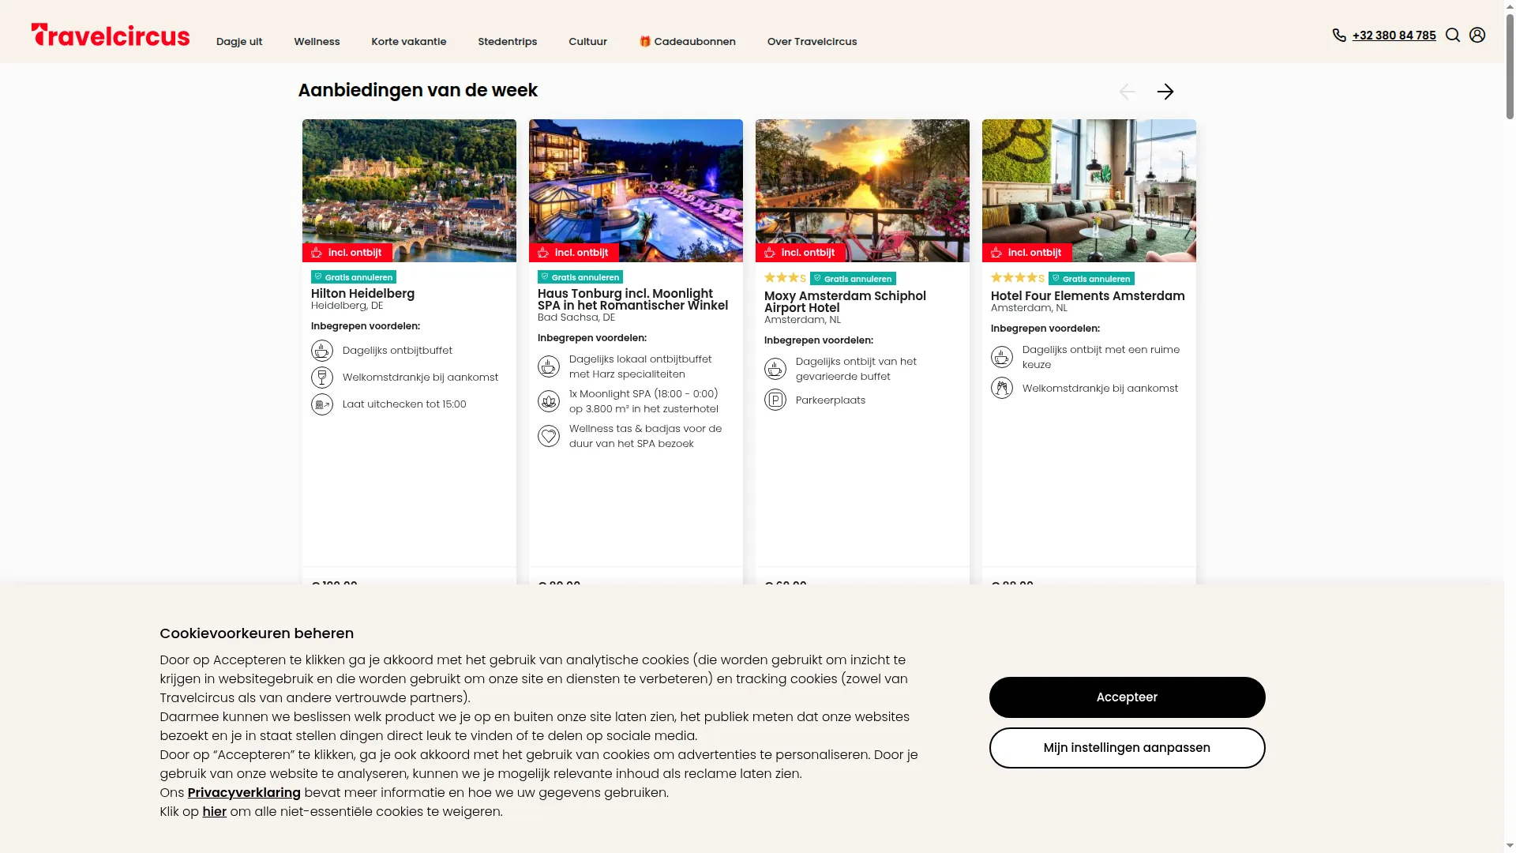Open the Korte vakantie menu
The width and height of the screenshot is (1516, 853).
click(x=409, y=42)
